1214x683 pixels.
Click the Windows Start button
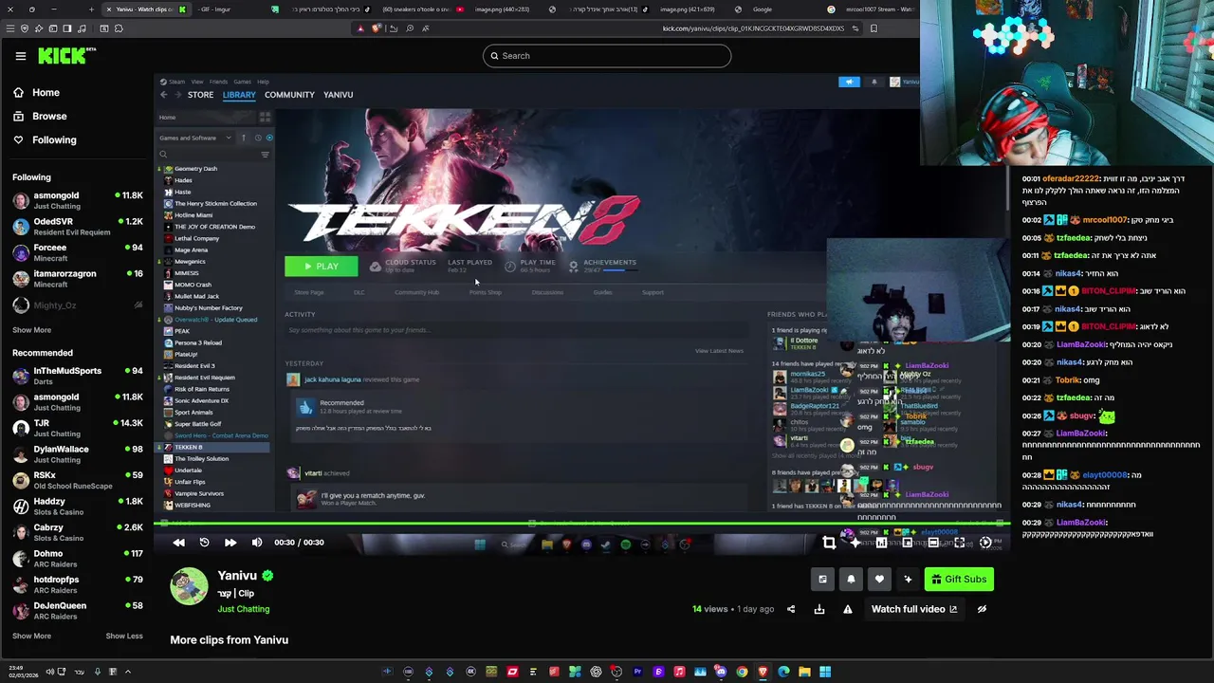(x=825, y=672)
